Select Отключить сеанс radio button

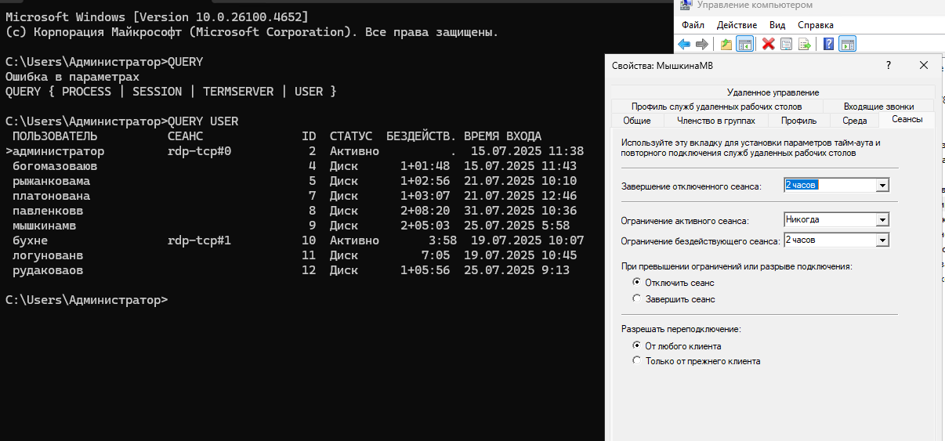click(636, 282)
